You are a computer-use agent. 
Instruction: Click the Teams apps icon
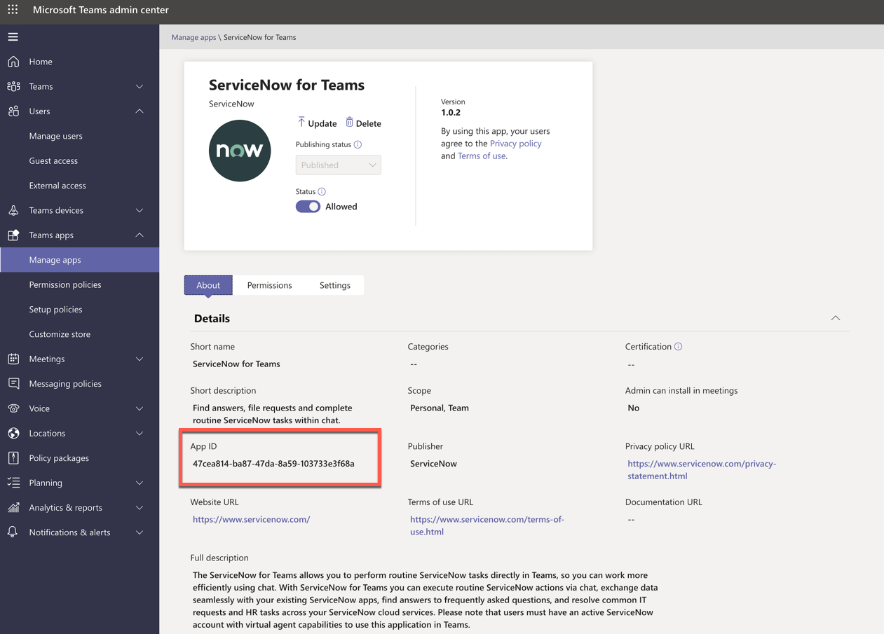pos(13,235)
